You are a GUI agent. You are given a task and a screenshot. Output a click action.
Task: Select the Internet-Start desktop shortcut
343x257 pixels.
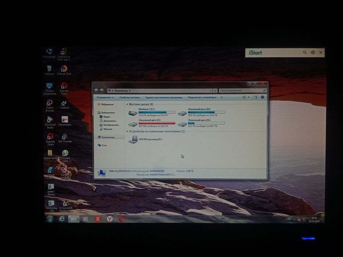pos(64,70)
